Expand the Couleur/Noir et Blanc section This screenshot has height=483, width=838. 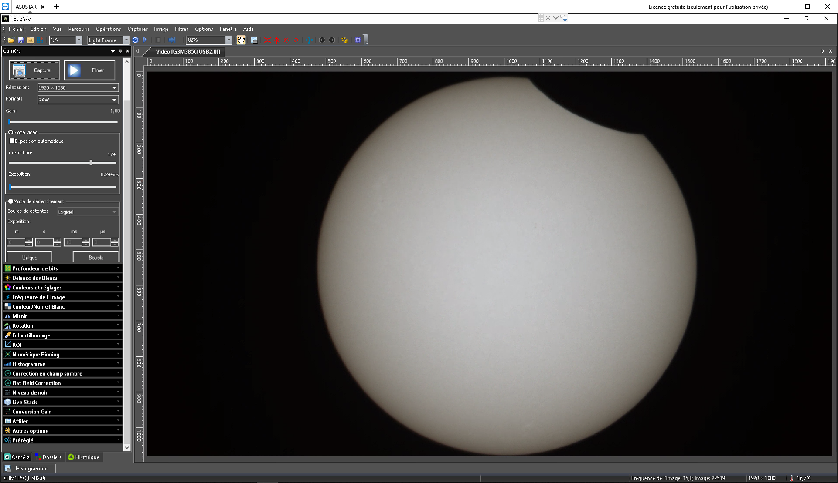click(x=63, y=306)
